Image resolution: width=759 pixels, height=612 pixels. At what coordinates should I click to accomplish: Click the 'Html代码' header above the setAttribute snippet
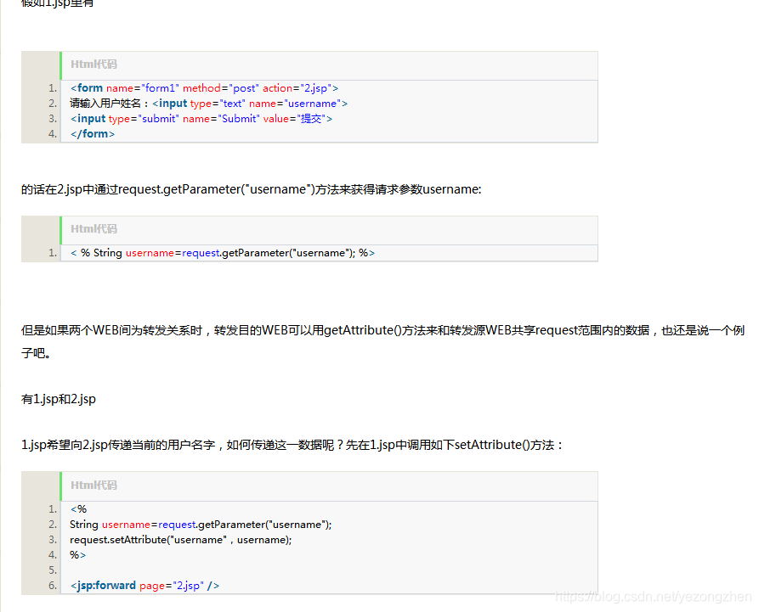click(93, 485)
